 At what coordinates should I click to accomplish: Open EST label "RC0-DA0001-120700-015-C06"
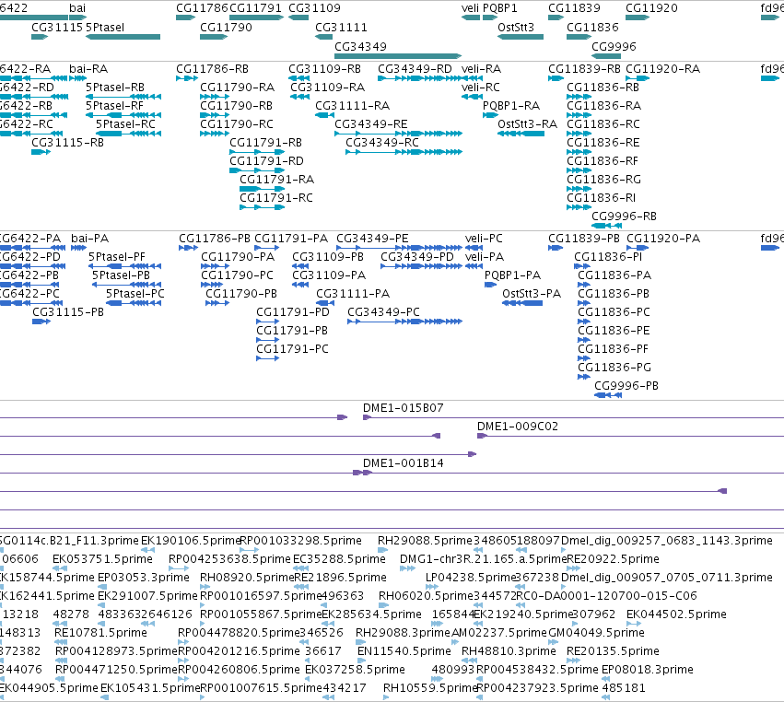click(606, 596)
